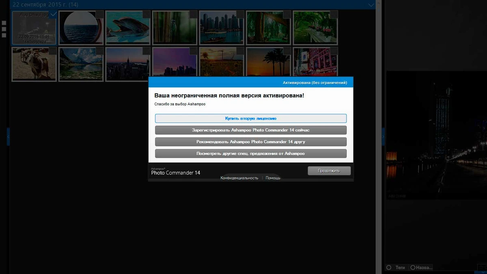Image resolution: width=487 pixels, height=274 pixels.
Task: Check the sunflower field photo checkbox
Action: tap(240, 51)
